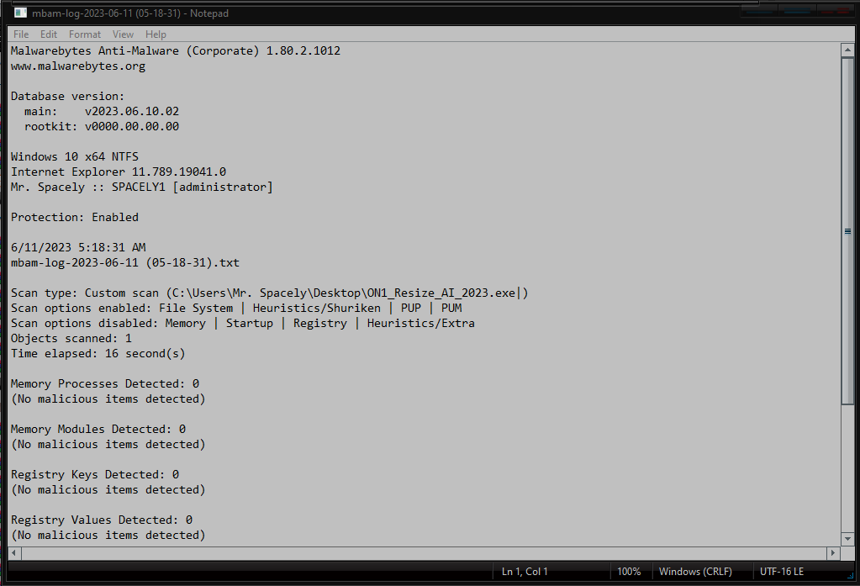Click the 'Mr. Spacely :: SPACELY1' line
The image size is (860, 586).
(141, 187)
